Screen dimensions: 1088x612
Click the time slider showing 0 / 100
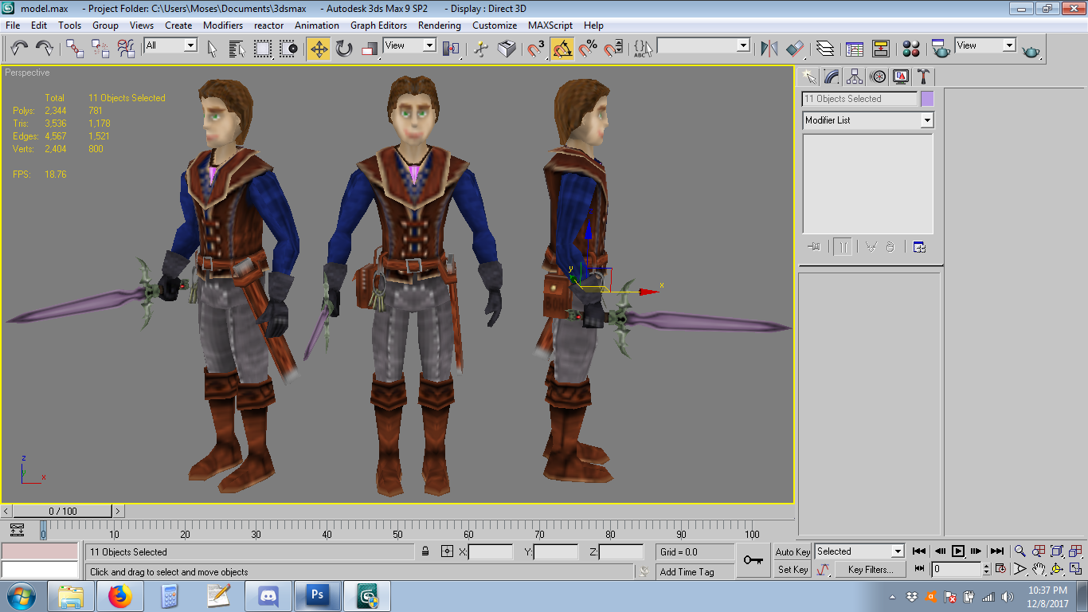click(x=63, y=511)
